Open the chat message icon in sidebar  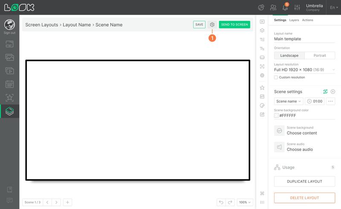(9, 200)
